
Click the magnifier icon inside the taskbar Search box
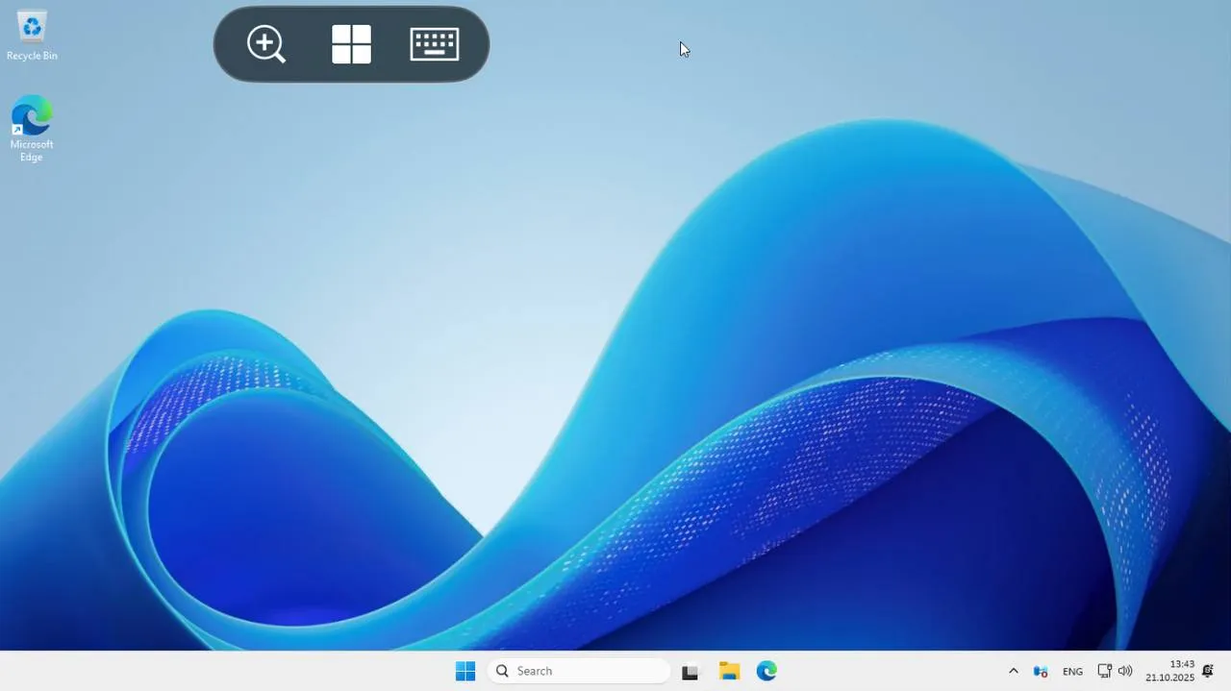click(x=502, y=671)
